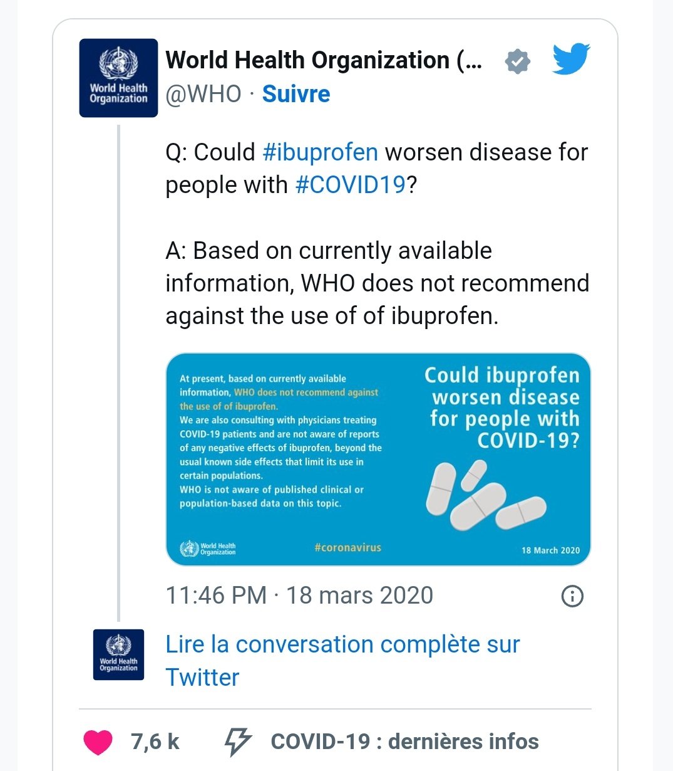This screenshot has height=771, width=673.
Task: Click the WHO logo inside the infographic
Action: click(x=208, y=548)
